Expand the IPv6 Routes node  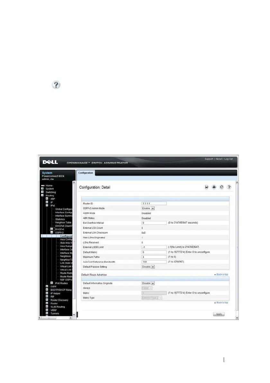51,283
